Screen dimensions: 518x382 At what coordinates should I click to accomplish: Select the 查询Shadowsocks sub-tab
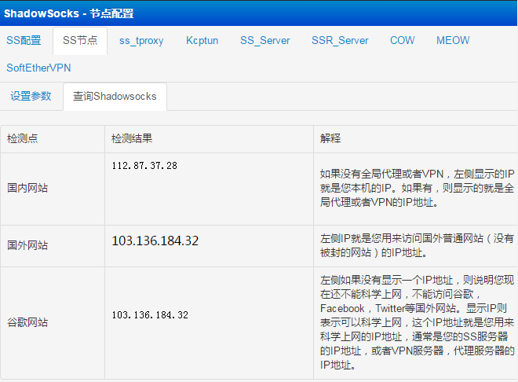point(115,96)
